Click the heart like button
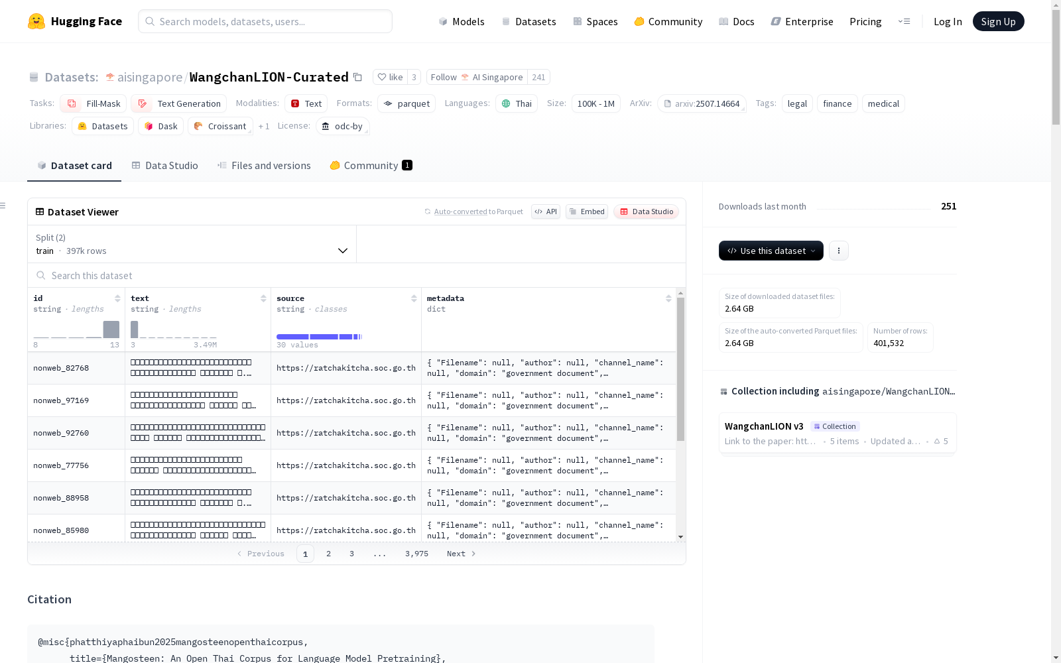Image resolution: width=1061 pixels, height=663 pixels. (x=390, y=77)
